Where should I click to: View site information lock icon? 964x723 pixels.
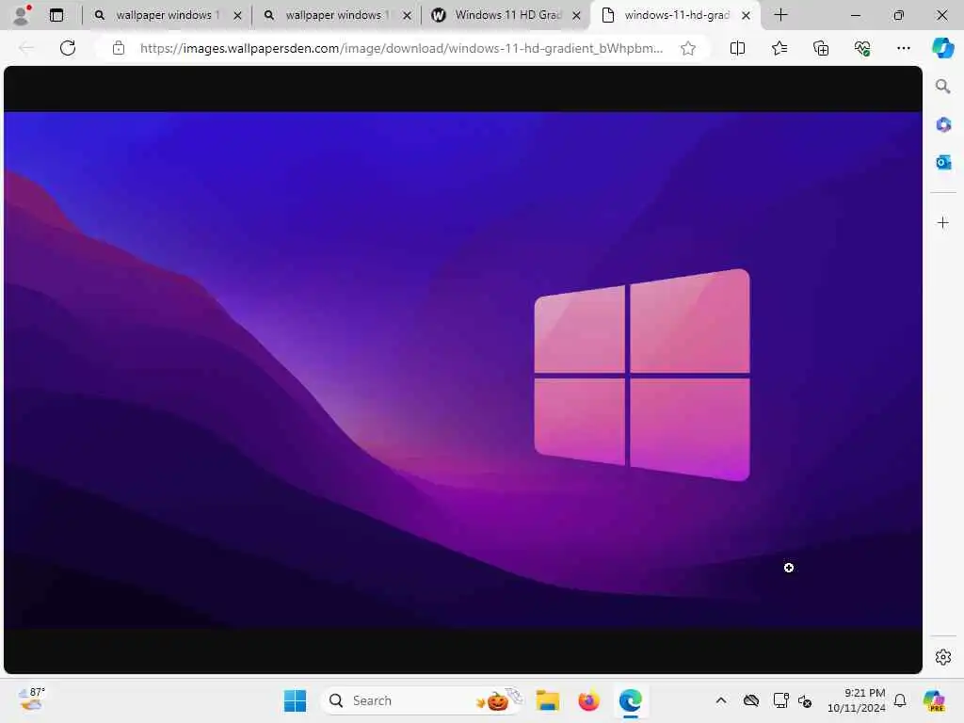[x=118, y=48]
